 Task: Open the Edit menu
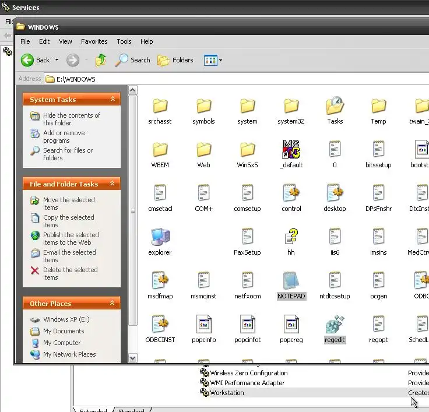coord(44,41)
